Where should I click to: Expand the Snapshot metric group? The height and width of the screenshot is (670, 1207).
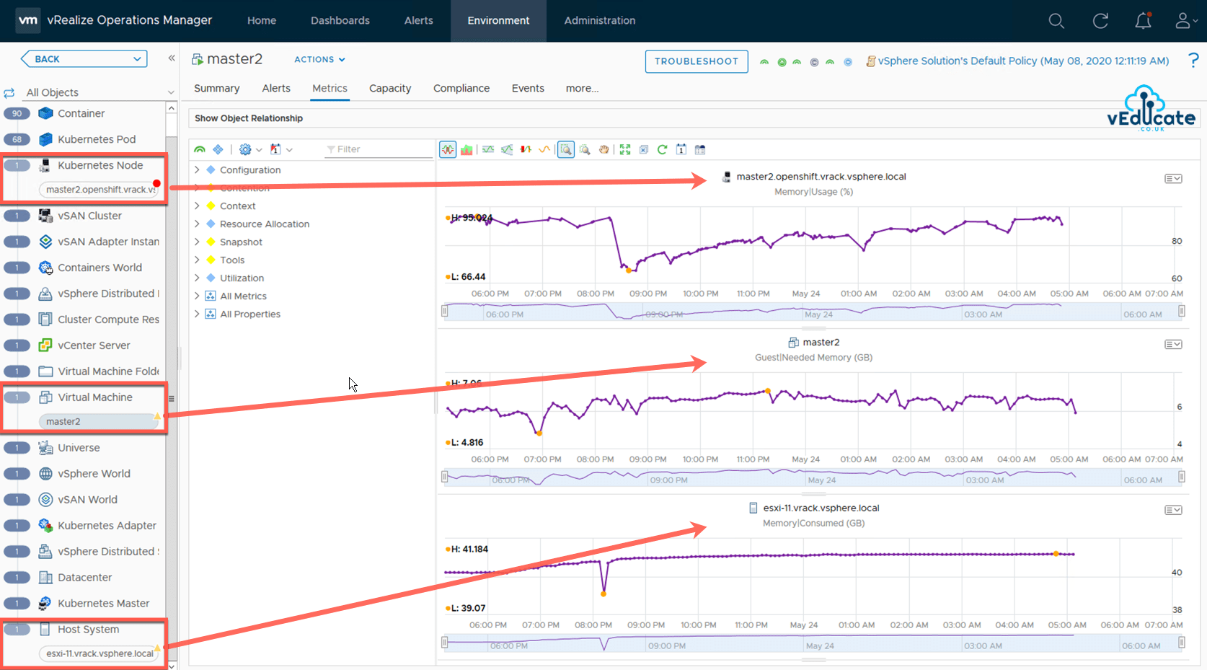click(197, 242)
